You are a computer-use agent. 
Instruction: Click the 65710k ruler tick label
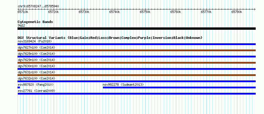[x=23, y=12]
